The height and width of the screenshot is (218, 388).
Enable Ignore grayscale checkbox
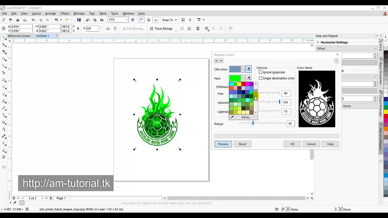point(260,72)
